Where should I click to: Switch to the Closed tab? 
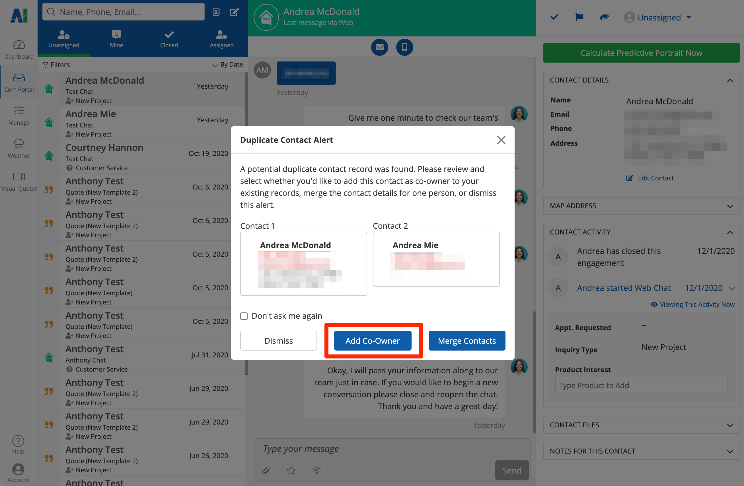tap(169, 39)
